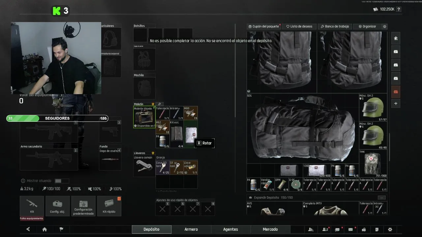Viewport: 422px width, 237px height.
Task: Select the OPM item 4/4 in stash
Action: [282, 185]
